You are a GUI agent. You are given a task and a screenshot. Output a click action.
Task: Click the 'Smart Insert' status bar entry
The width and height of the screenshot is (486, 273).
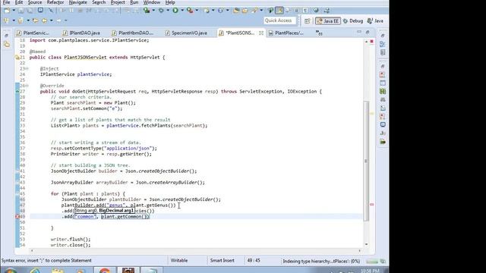pyautogui.click(x=222, y=261)
